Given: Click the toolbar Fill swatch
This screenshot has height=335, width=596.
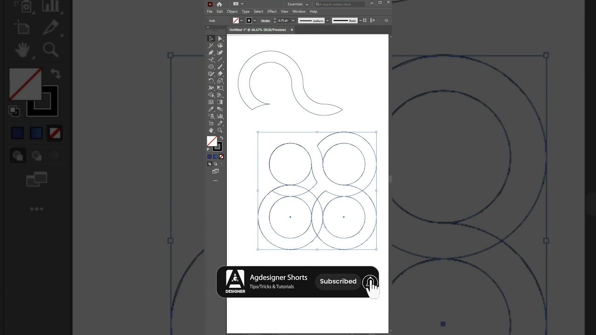Looking at the screenshot, I should point(212,141).
